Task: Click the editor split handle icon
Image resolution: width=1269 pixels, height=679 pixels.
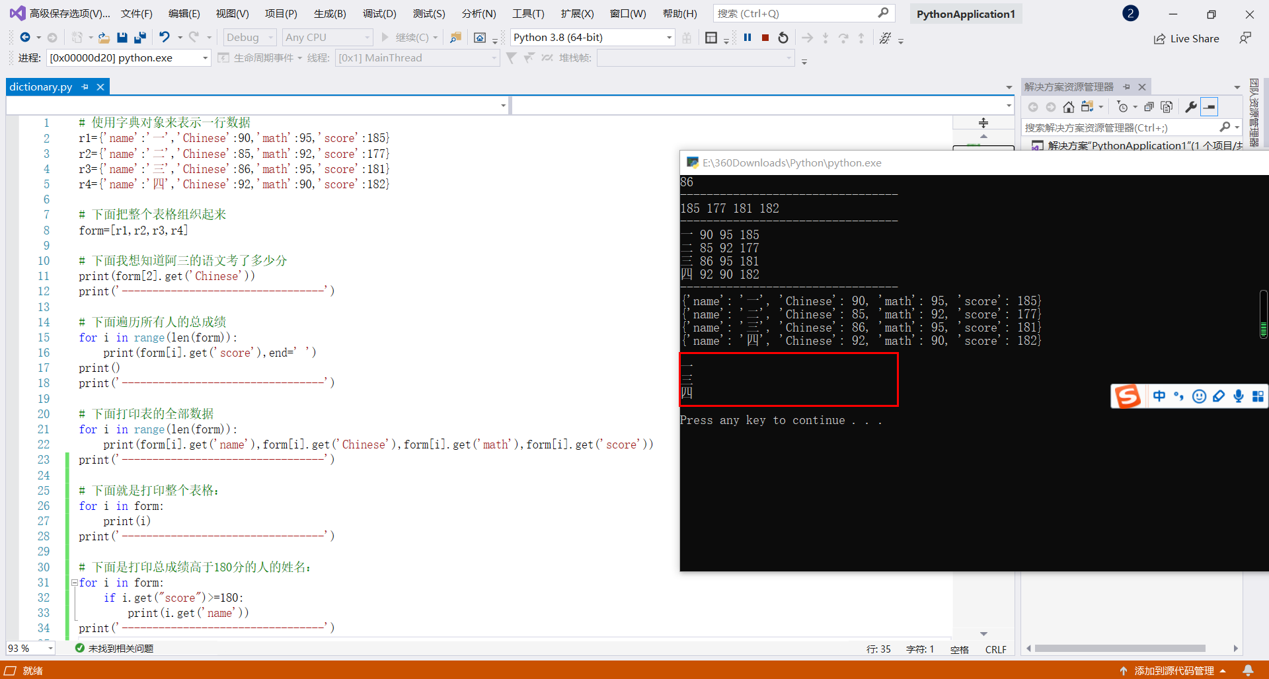Action: [983, 123]
